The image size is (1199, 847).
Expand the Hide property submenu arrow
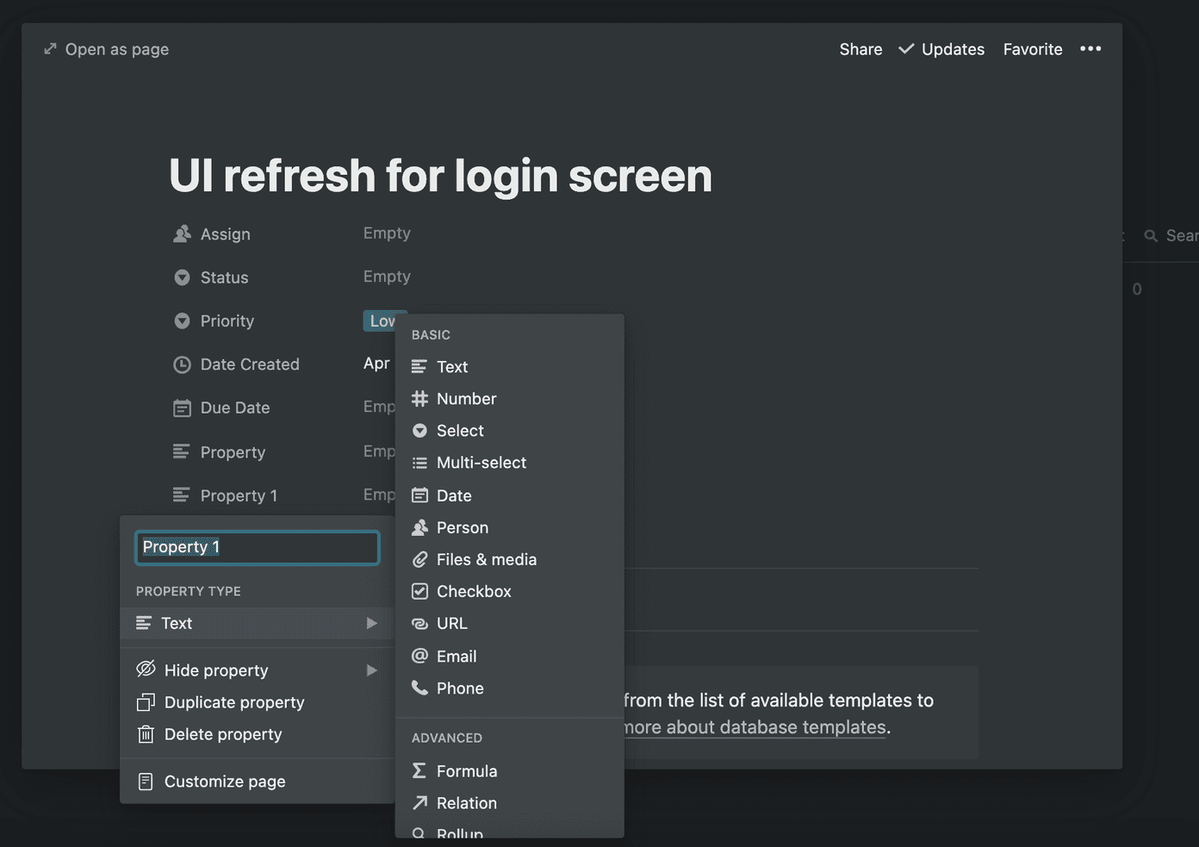pyautogui.click(x=371, y=670)
